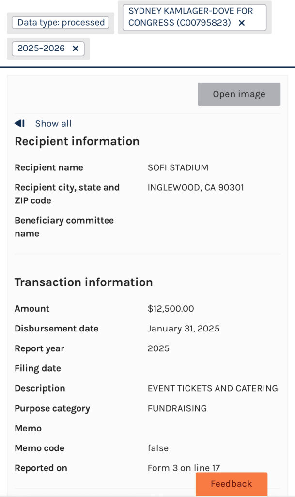Image resolution: width=295 pixels, height=497 pixels.
Task: Click the Inglewood, CA 90301 address
Action: coord(196,188)
